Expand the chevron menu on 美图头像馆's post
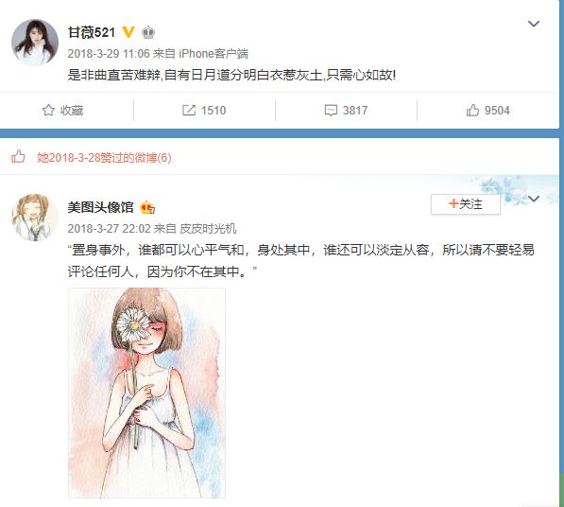Image resolution: width=564 pixels, height=507 pixels. [x=534, y=199]
